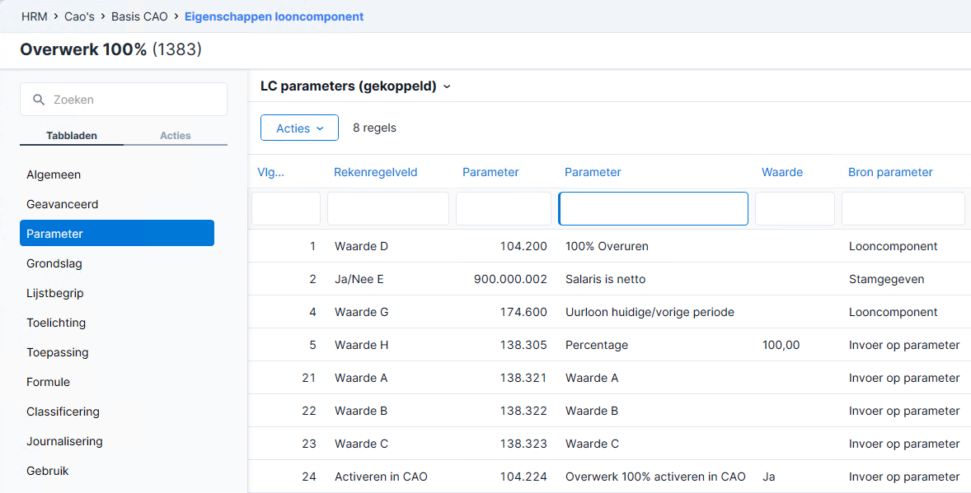Click the search magnifier icon

(x=39, y=100)
